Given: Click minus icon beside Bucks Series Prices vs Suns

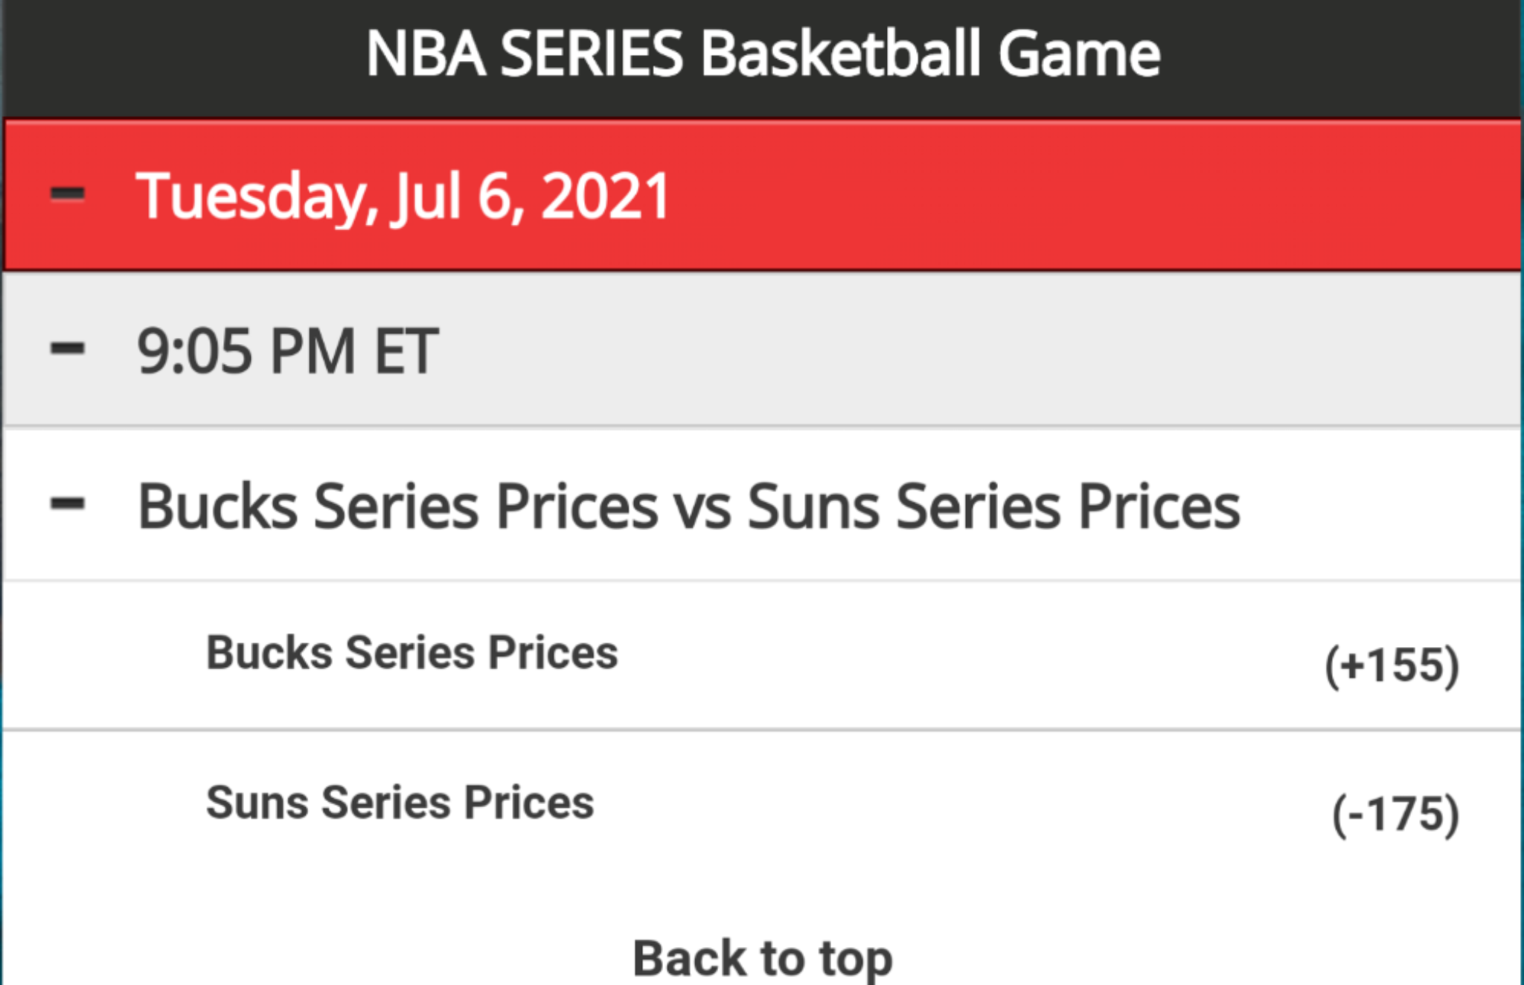Looking at the screenshot, I should point(67,504).
